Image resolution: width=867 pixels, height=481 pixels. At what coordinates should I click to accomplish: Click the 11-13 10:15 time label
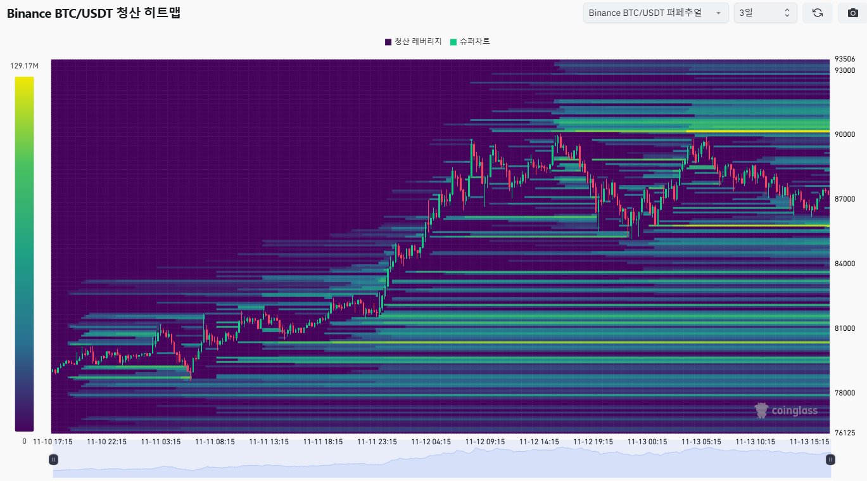click(755, 442)
